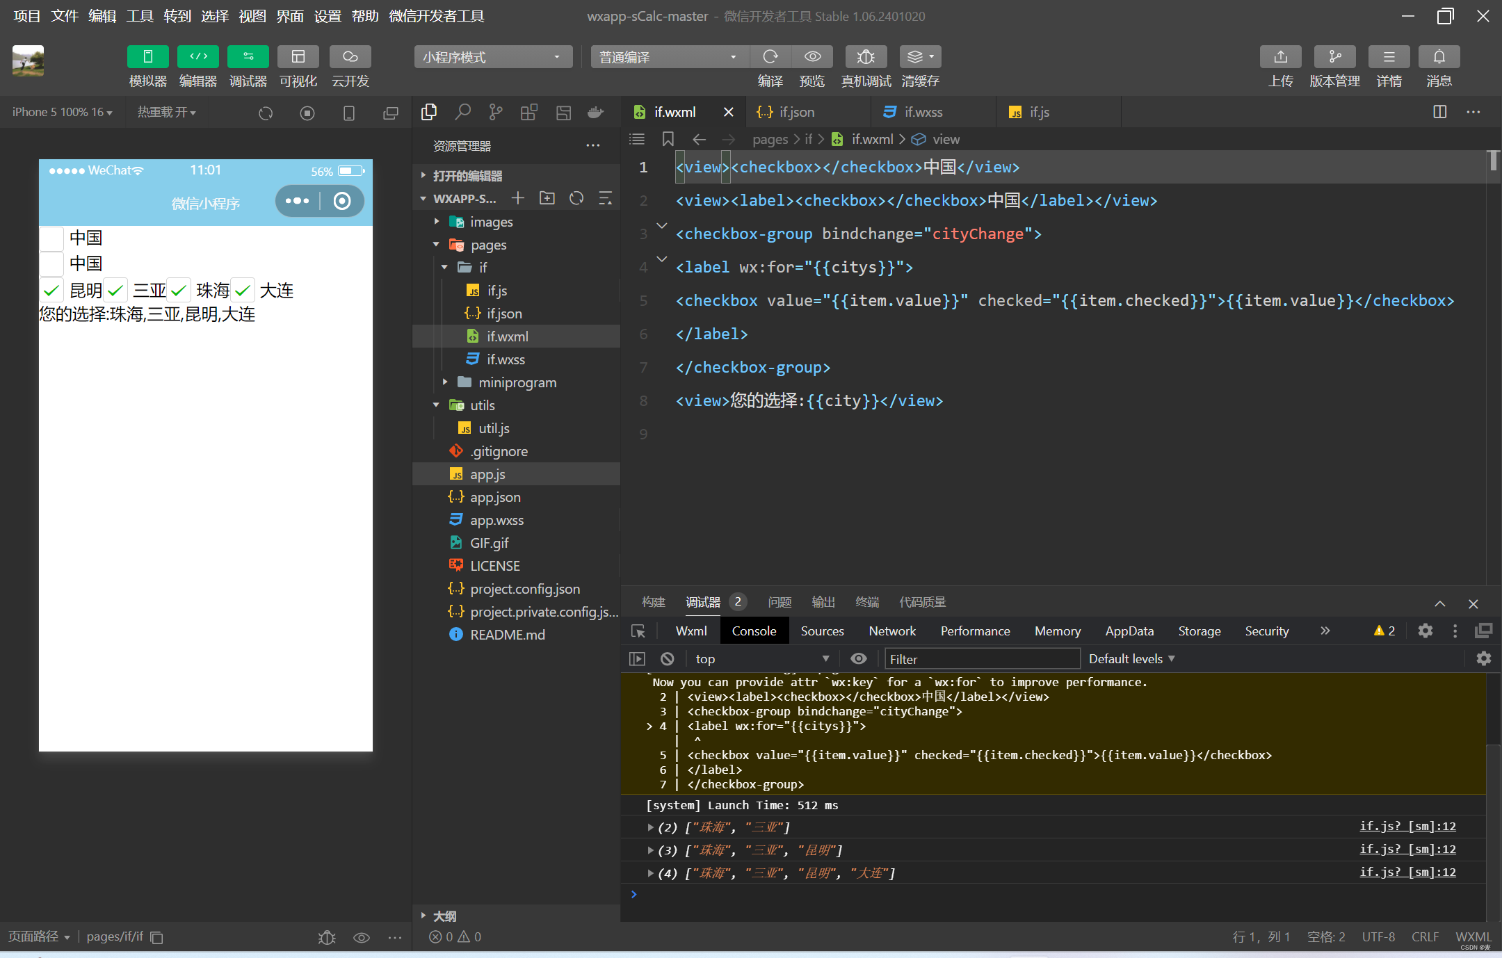
Task: Open the Network devtools tab
Action: pyautogui.click(x=892, y=631)
